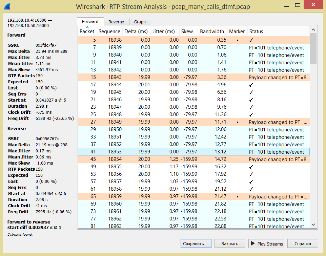Select the row with sequence 18960
The height and width of the screenshot is (256, 326).
pos(194,204)
